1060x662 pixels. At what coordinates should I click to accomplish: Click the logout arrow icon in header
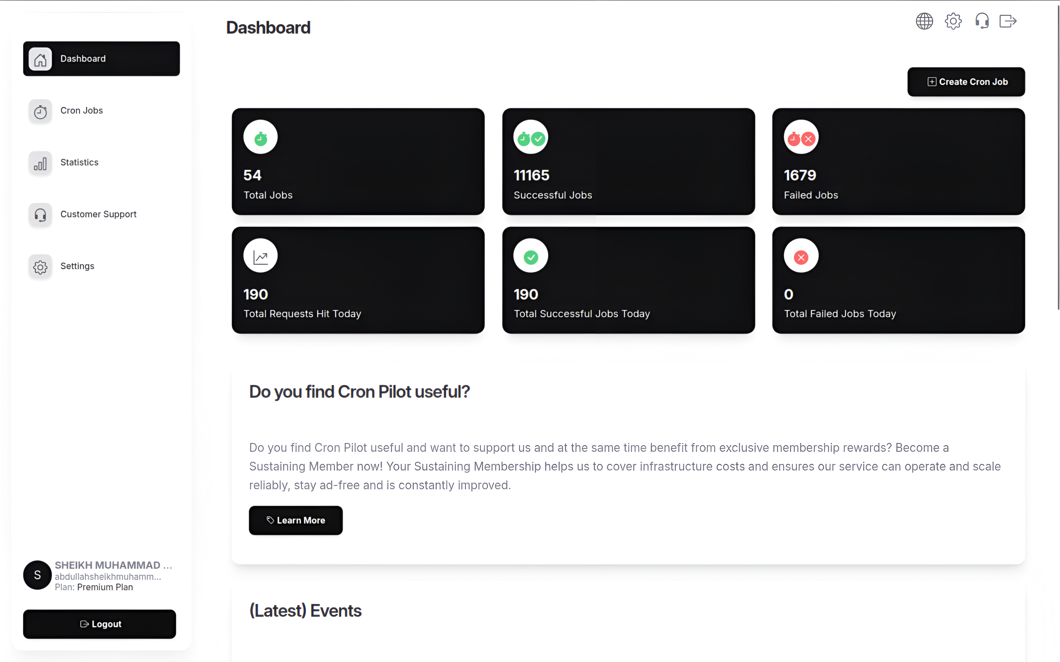click(x=1007, y=21)
